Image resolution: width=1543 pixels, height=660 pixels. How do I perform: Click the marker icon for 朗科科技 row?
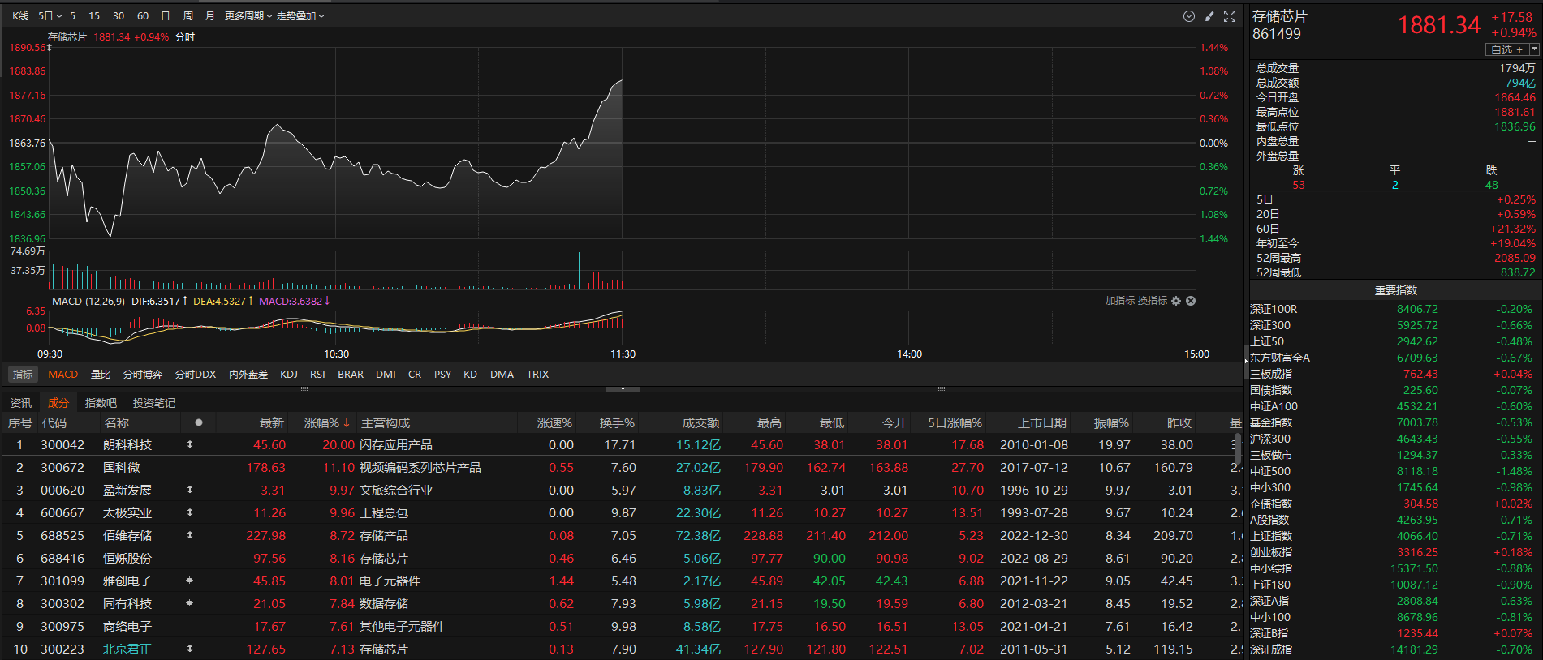pyautogui.click(x=190, y=445)
